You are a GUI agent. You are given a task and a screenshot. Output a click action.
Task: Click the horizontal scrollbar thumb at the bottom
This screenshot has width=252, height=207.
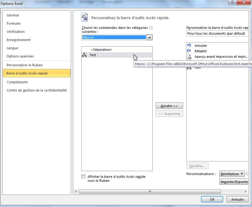click(150, 191)
